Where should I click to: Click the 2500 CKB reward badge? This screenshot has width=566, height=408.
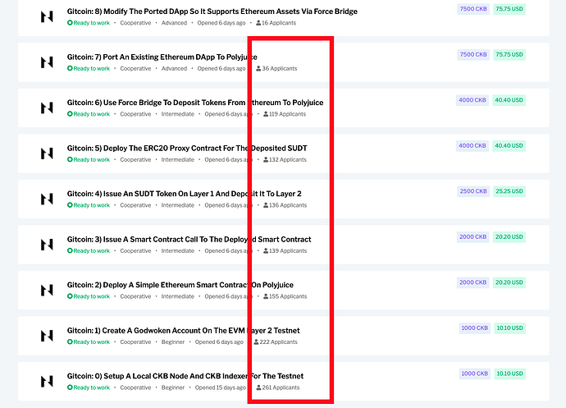[472, 191]
